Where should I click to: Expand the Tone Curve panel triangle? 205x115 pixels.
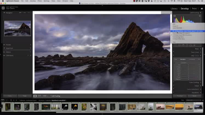coord(201,52)
